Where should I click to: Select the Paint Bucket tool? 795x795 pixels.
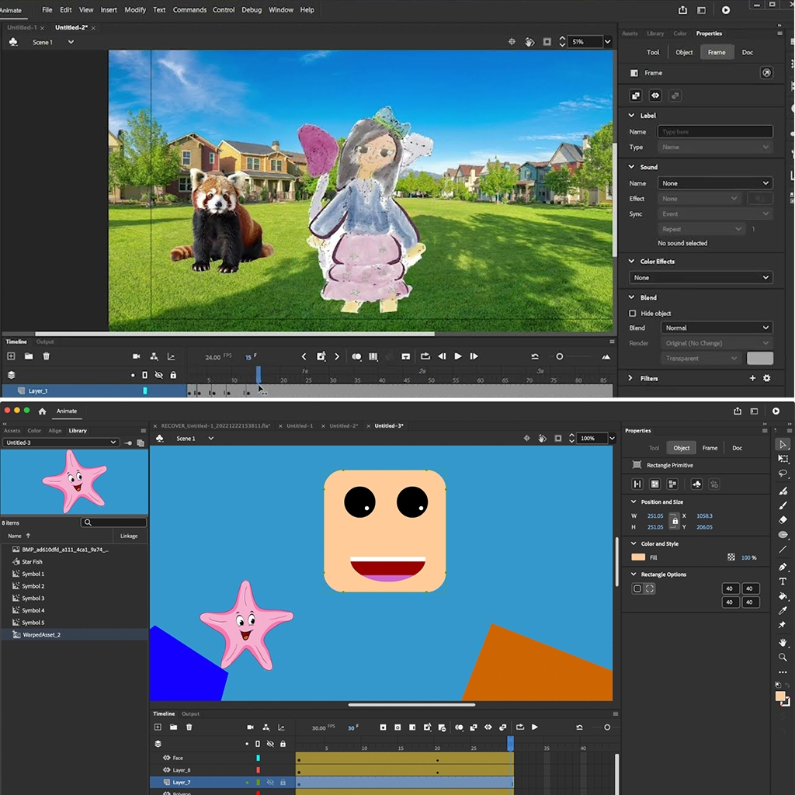[x=783, y=595]
